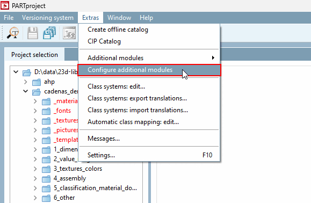Choose CIP Catalog menu entry
This screenshot has width=311, height=203.
point(149,41)
